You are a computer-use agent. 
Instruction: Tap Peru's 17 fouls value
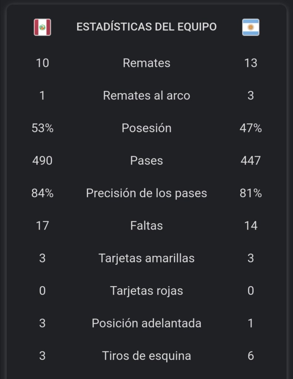tap(42, 226)
